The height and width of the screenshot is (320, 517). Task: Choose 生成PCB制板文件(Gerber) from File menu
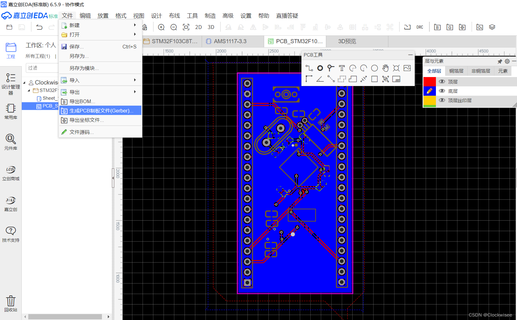pos(100,111)
